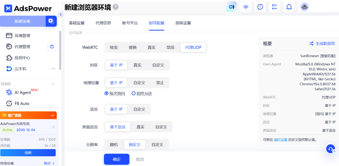Confirm with the 确定 button
This screenshot has width=339, height=166.
point(117,159)
